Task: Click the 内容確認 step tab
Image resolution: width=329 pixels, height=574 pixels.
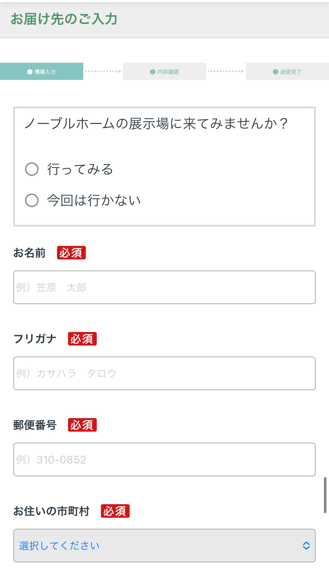Action: (164, 71)
